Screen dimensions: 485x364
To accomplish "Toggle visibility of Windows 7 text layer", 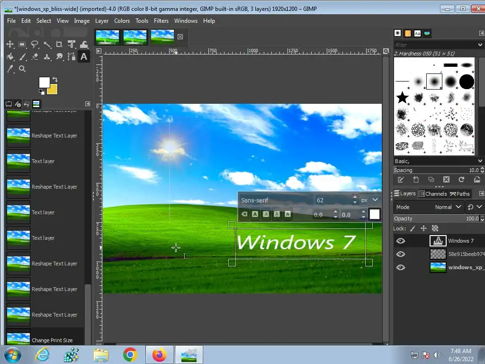I will tap(401, 241).
